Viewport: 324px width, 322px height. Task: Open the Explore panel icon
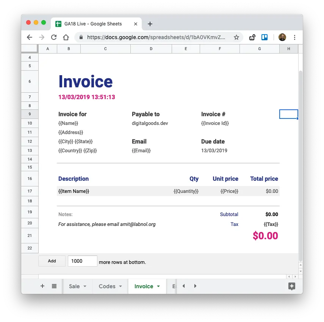pyautogui.click(x=291, y=286)
